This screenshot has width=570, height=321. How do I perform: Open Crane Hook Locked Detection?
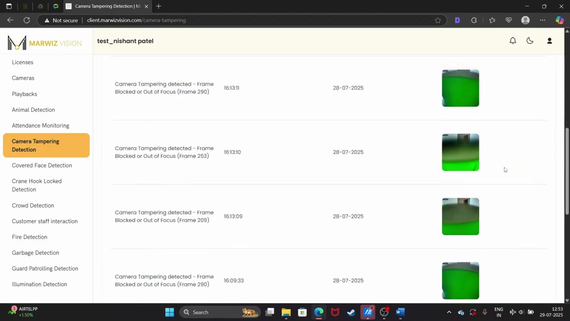(37, 185)
